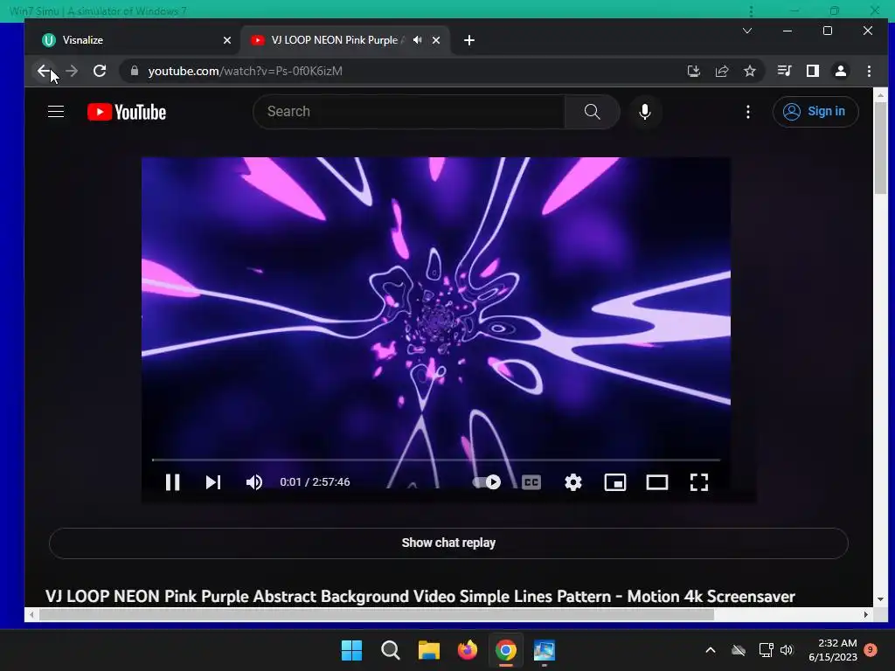
Task: Open taskbar search
Action: pyautogui.click(x=391, y=650)
